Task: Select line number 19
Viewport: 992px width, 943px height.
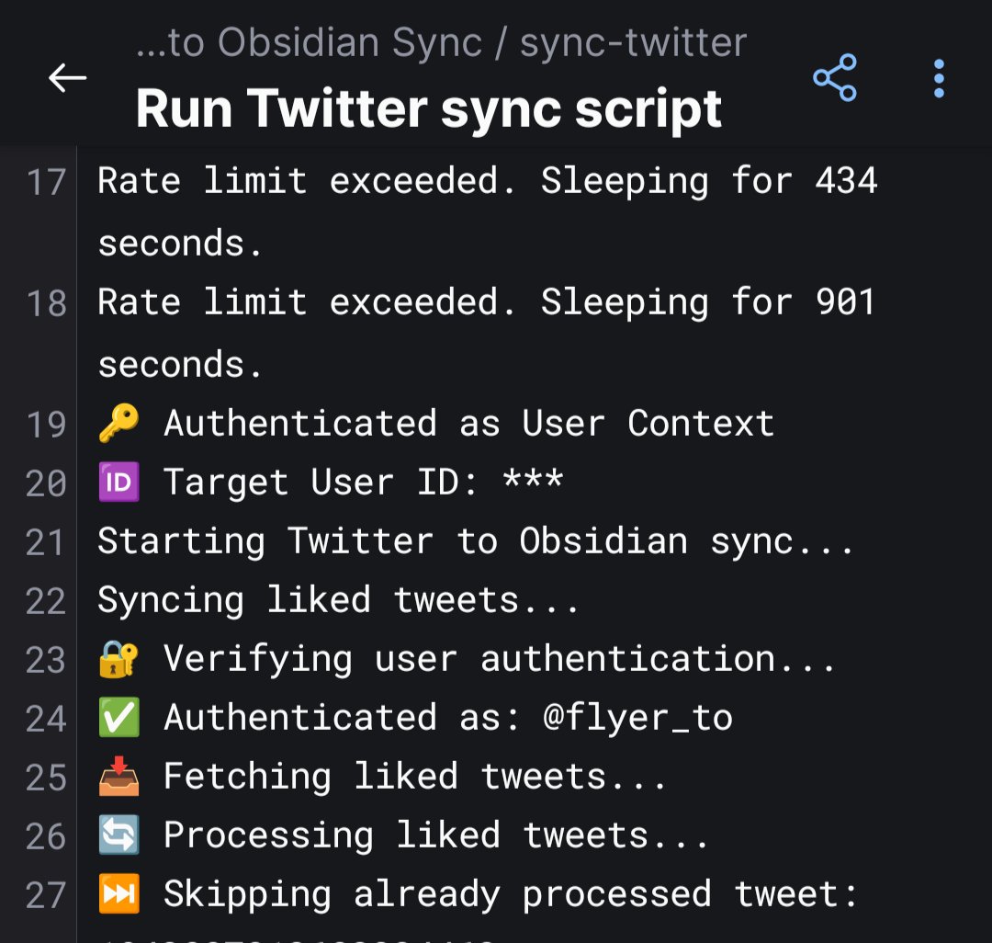Action: [46, 424]
